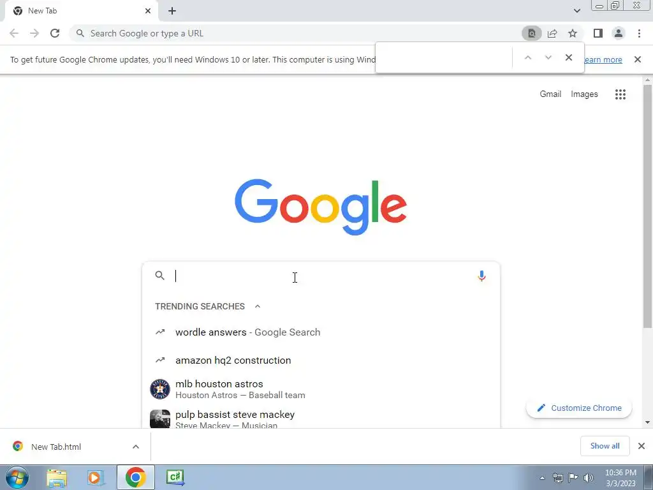Reload the current page
The image size is (653, 490).
pyautogui.click(x=55, y=33)
